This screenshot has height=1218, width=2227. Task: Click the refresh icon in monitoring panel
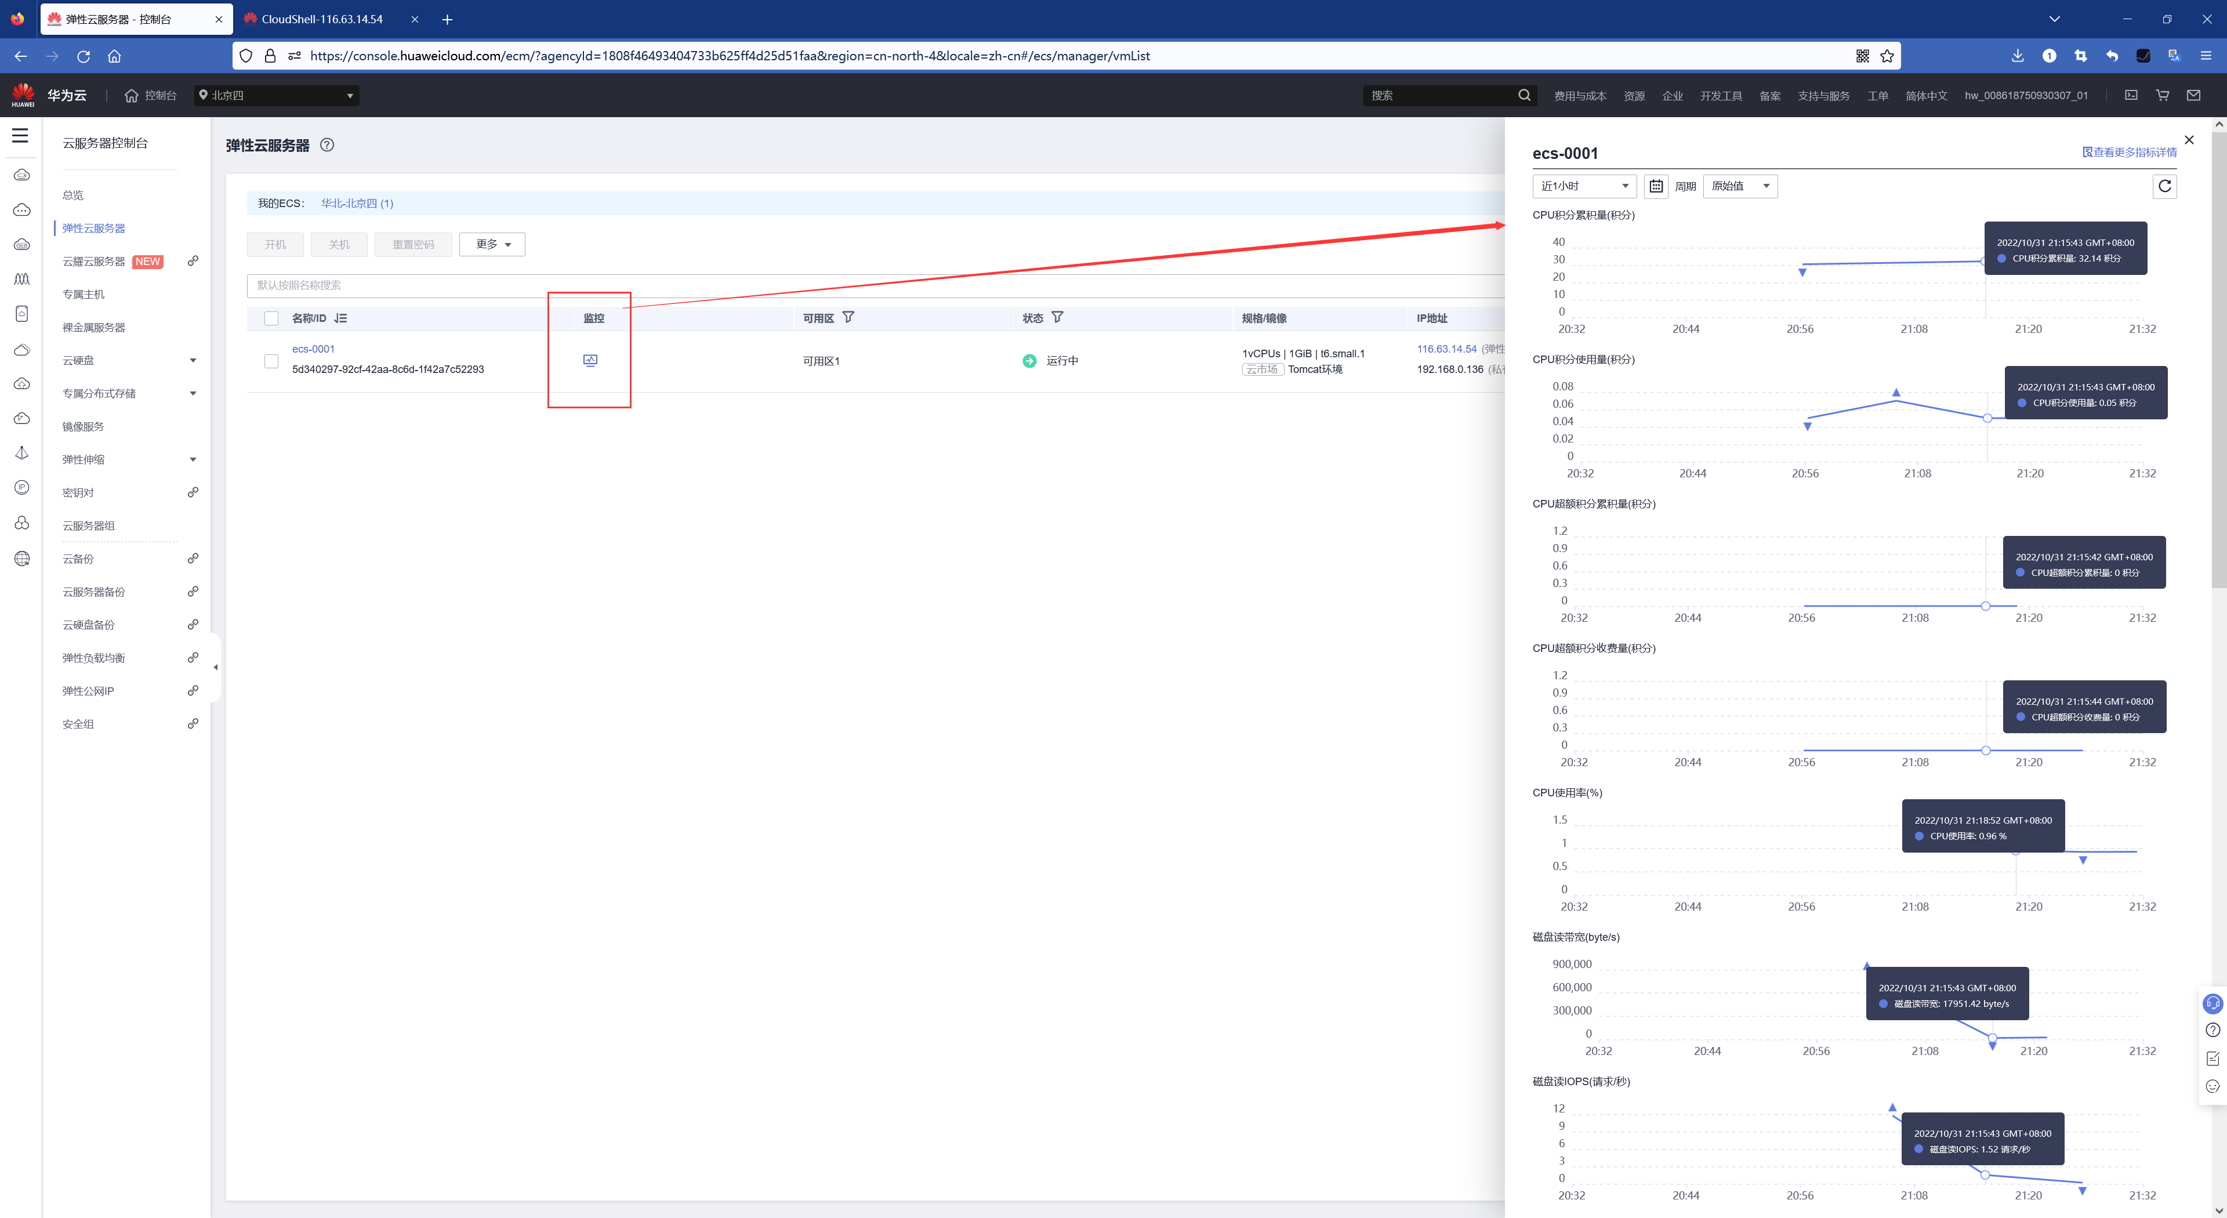click(2164, 186)
